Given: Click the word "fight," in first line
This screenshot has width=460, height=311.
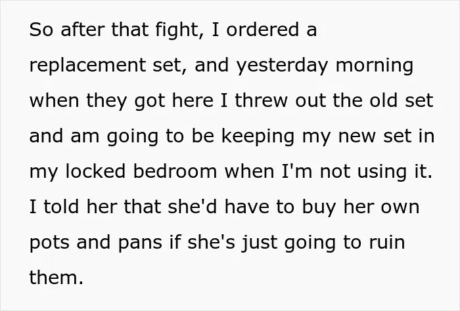Looking at the screenshot, I should point(179,30).
